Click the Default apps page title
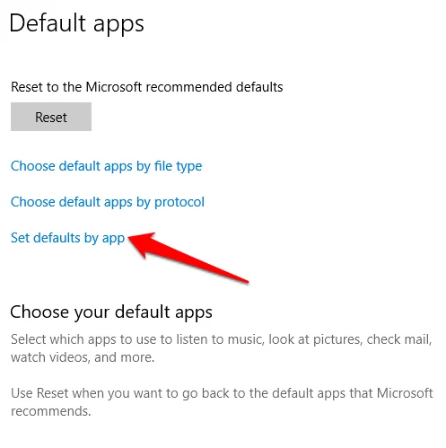 pos(77,24)
